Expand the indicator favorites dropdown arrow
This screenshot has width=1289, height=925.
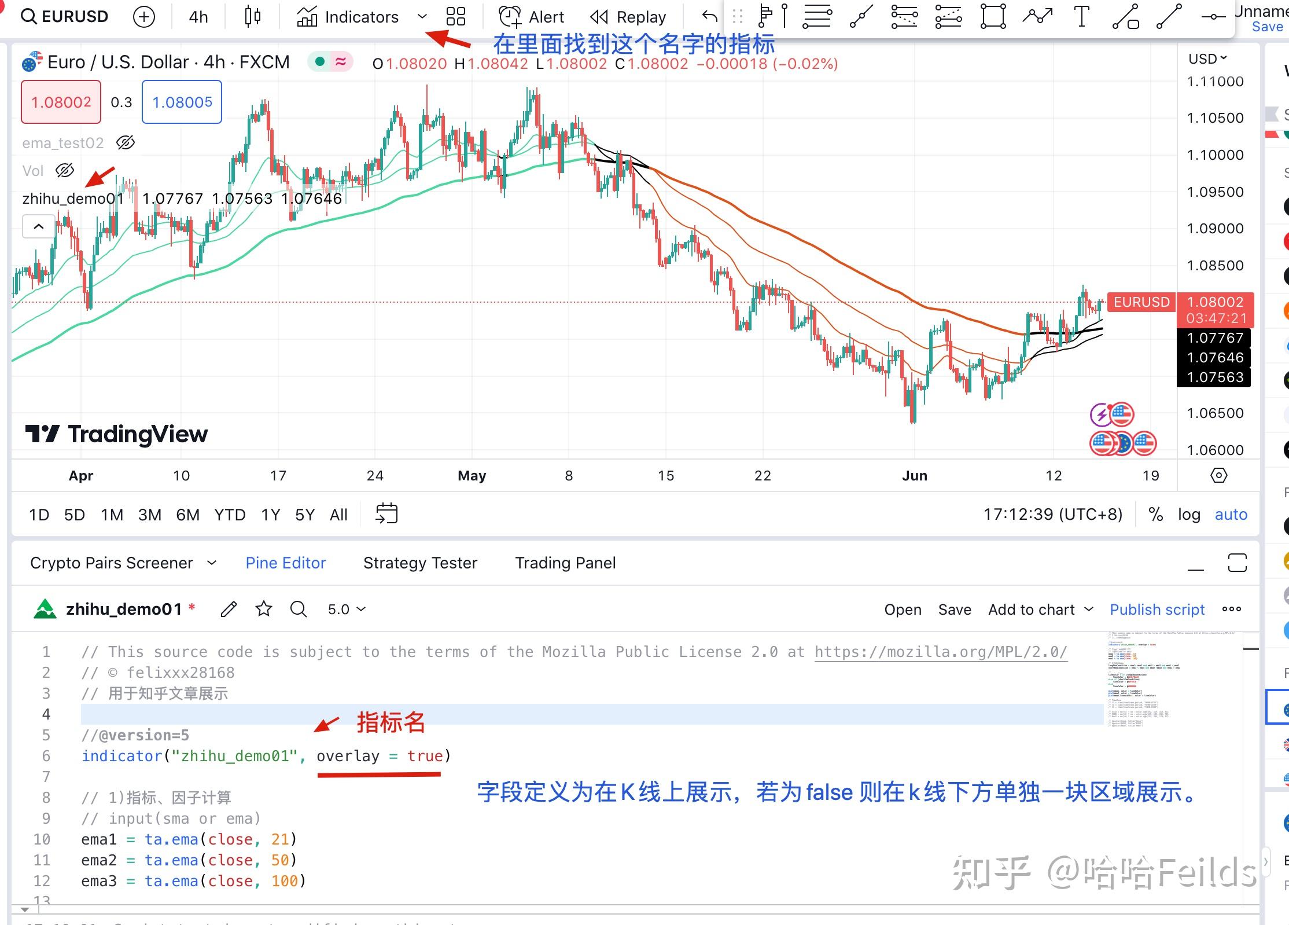(422, 17)
